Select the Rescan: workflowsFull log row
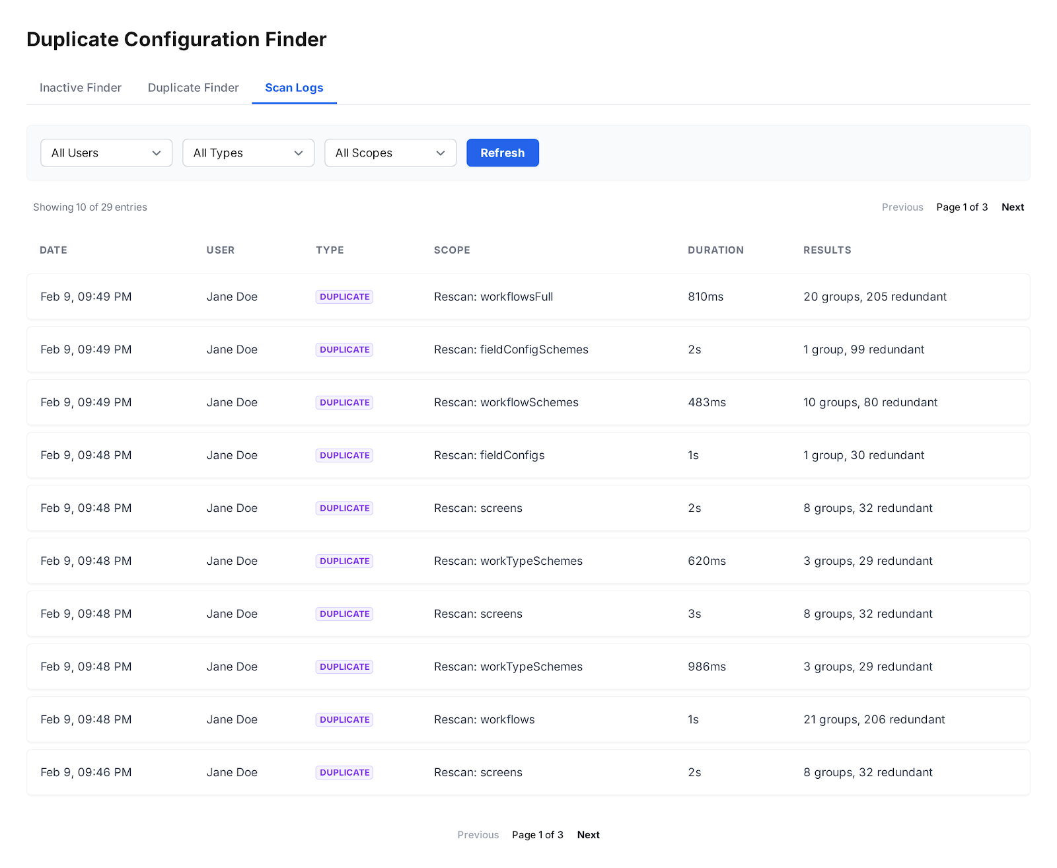Screen dimensions: 1057x868 493,297
